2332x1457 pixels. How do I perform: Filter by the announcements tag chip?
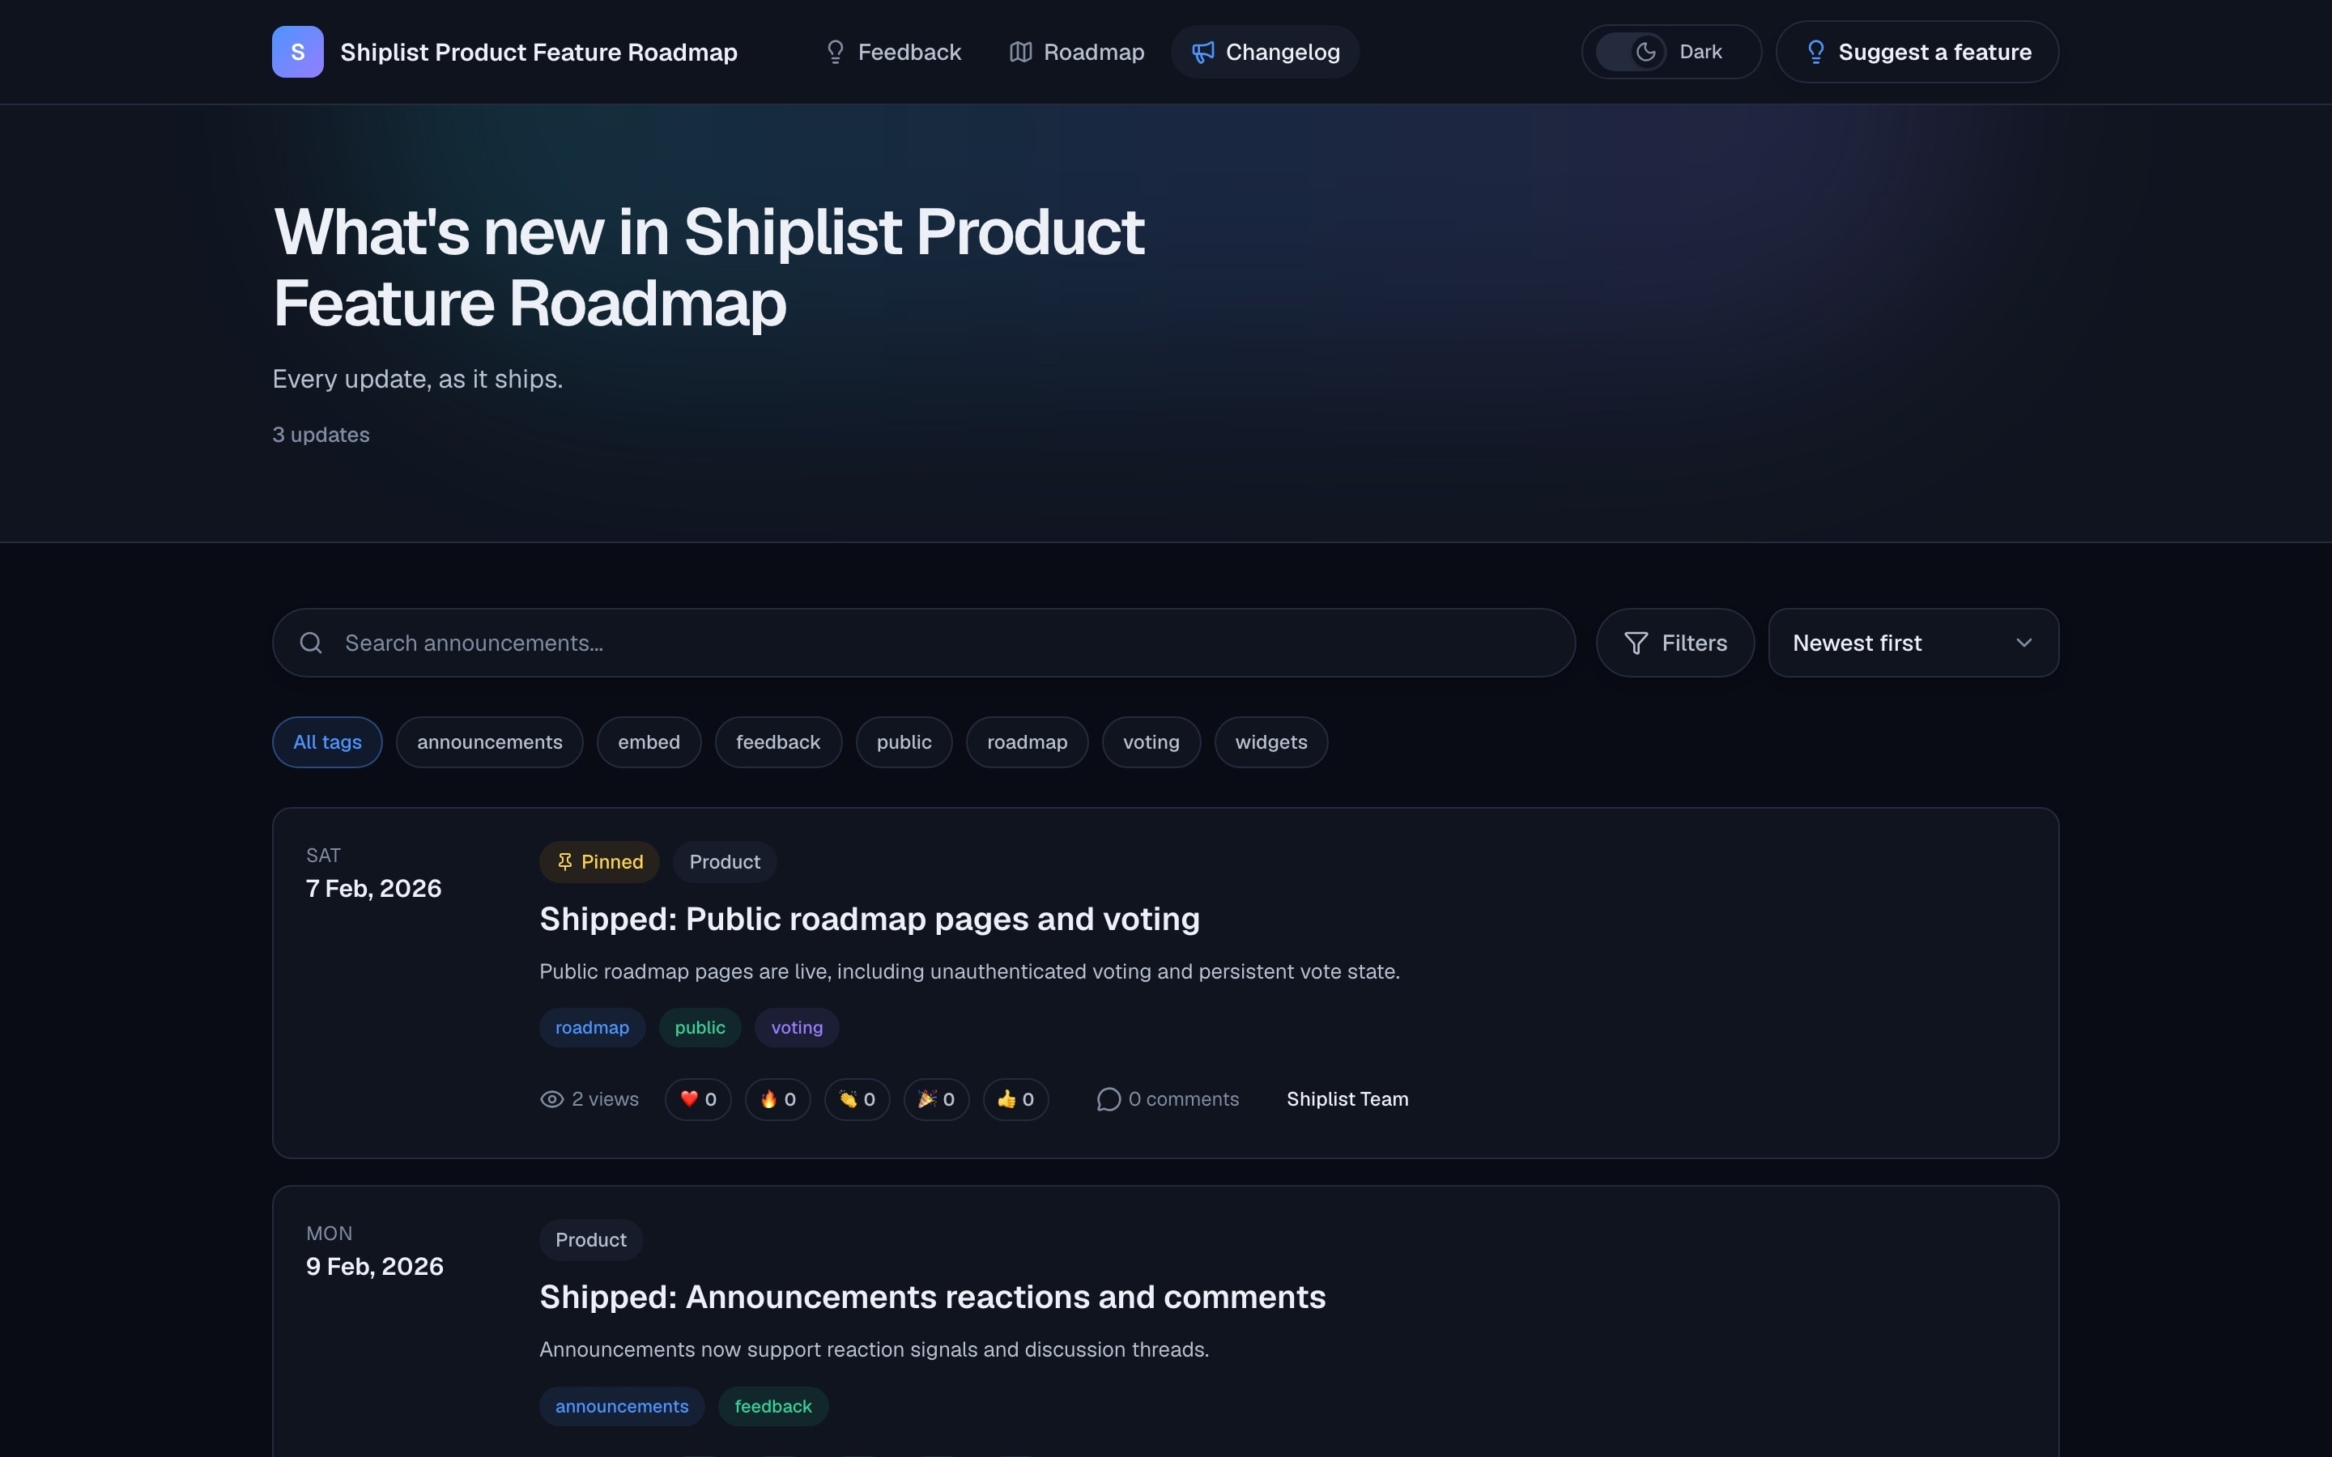[490, 742]
